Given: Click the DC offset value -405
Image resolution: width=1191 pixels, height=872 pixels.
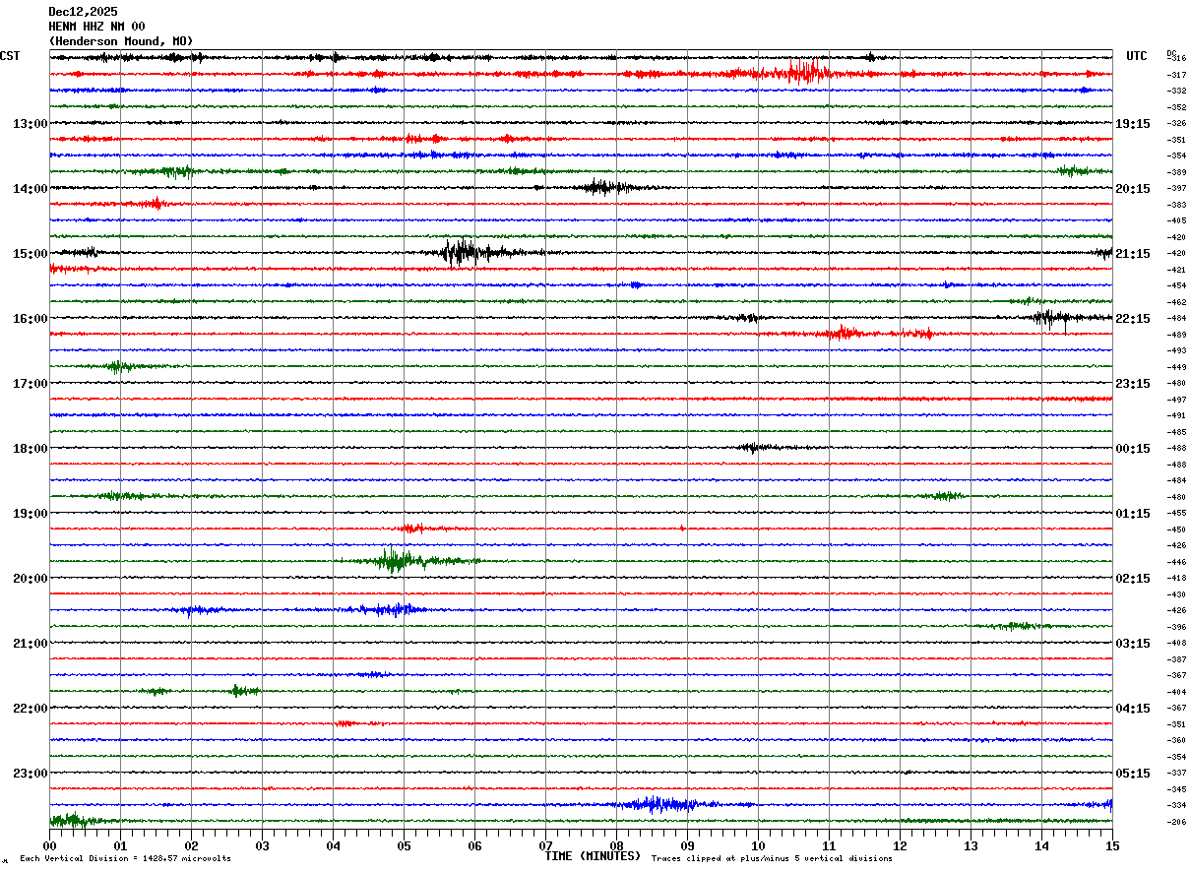Looking at the screenshot, I should click(x=1176, y=221).
